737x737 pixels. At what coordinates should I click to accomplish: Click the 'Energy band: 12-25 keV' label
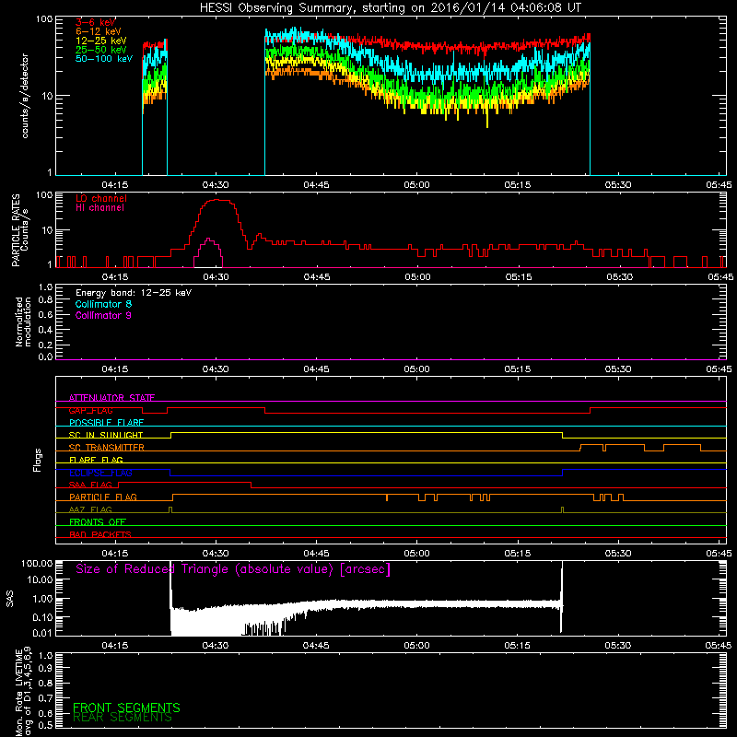pos(134,293)
